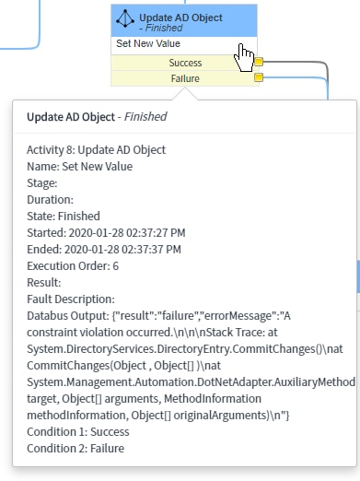Click the Execution Order: 6 line

pyautogui.click(x=73, y=266)
